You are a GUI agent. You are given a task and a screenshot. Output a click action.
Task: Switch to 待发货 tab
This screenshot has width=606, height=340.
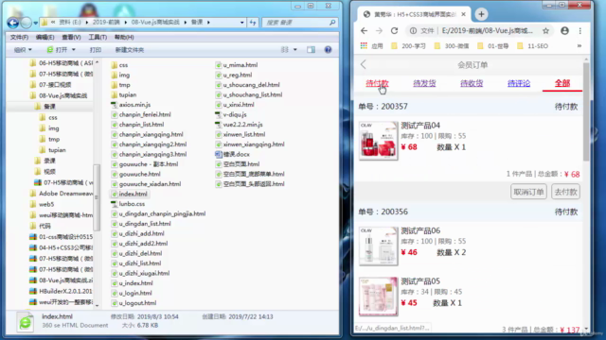click(x=424, y=83)
